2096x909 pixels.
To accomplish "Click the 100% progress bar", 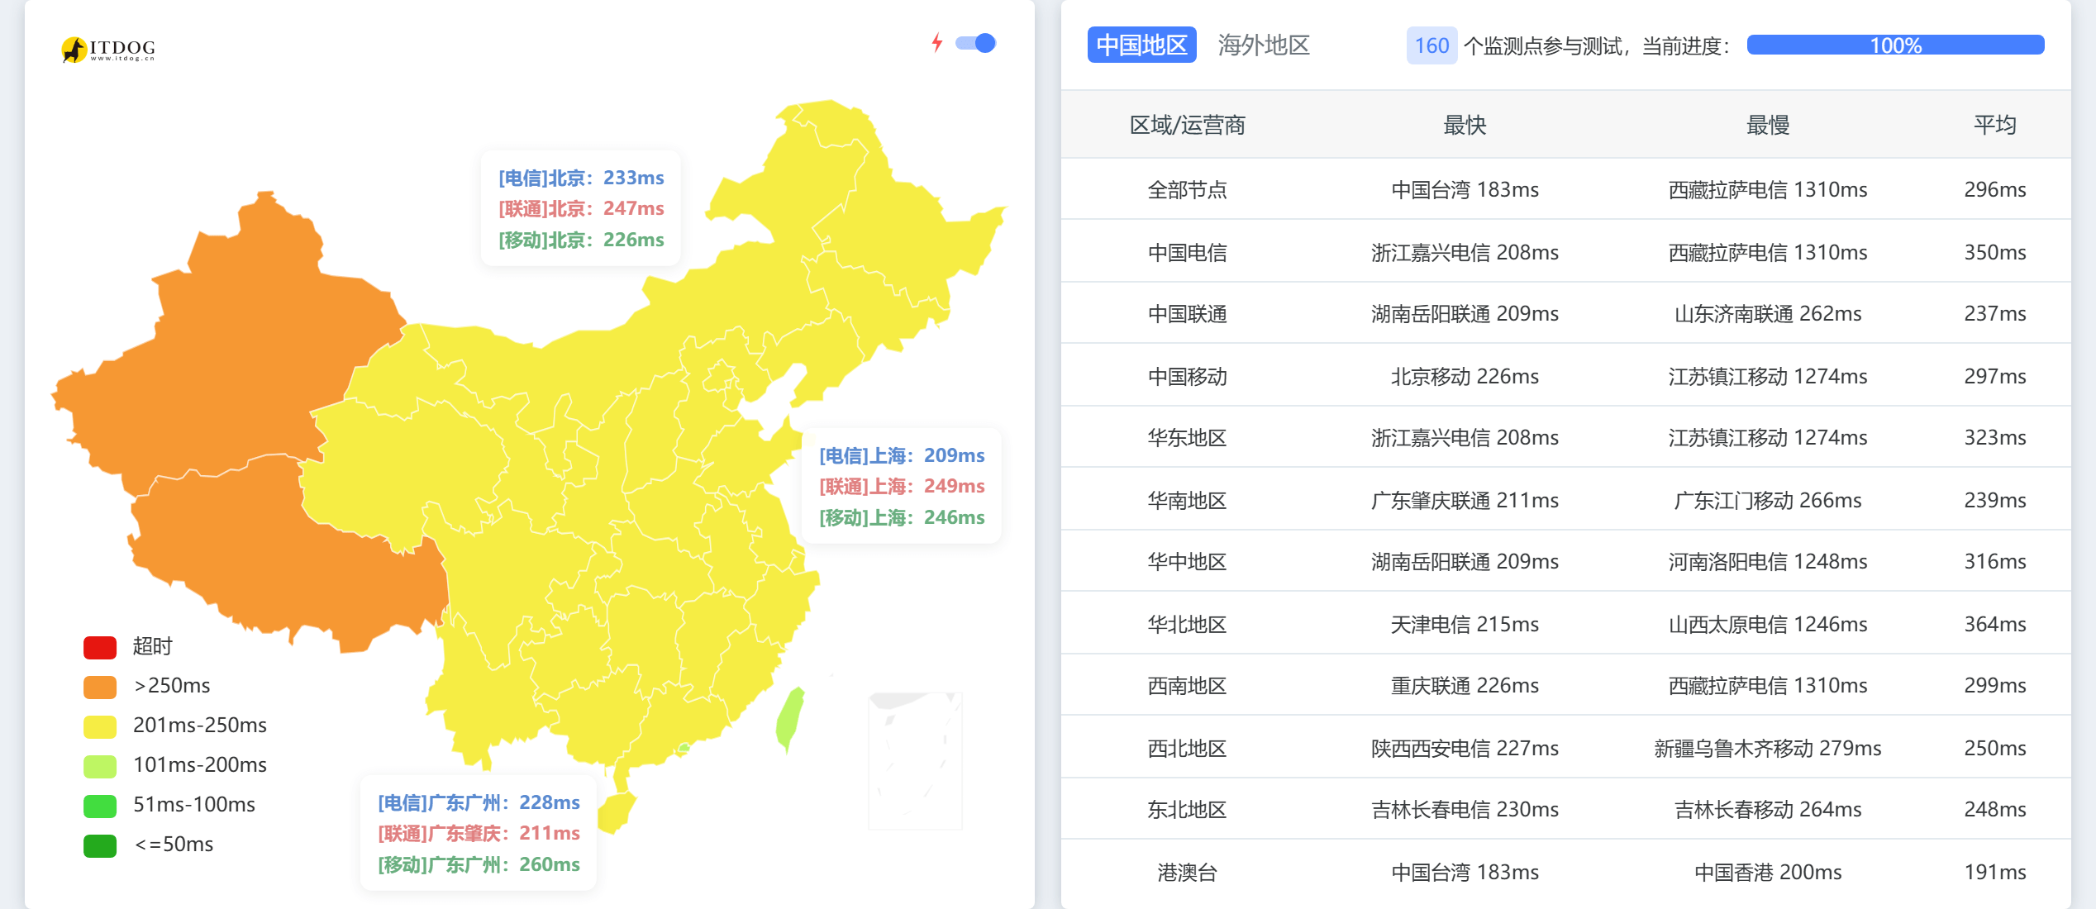I will coord(1895,45).
